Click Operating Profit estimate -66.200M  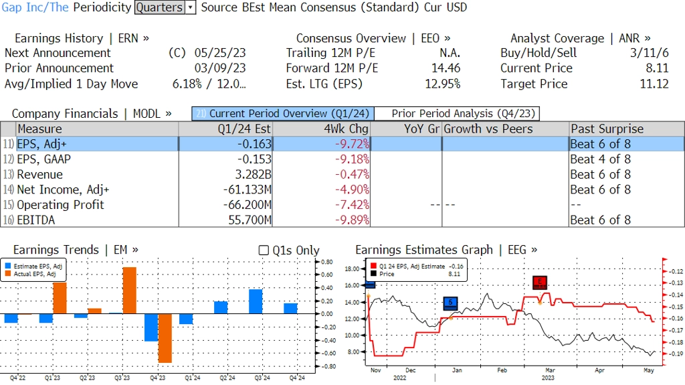[x=248, y=205]
